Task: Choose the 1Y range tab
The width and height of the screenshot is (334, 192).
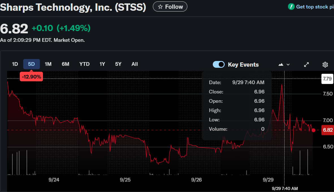Action: pos(102,64)
